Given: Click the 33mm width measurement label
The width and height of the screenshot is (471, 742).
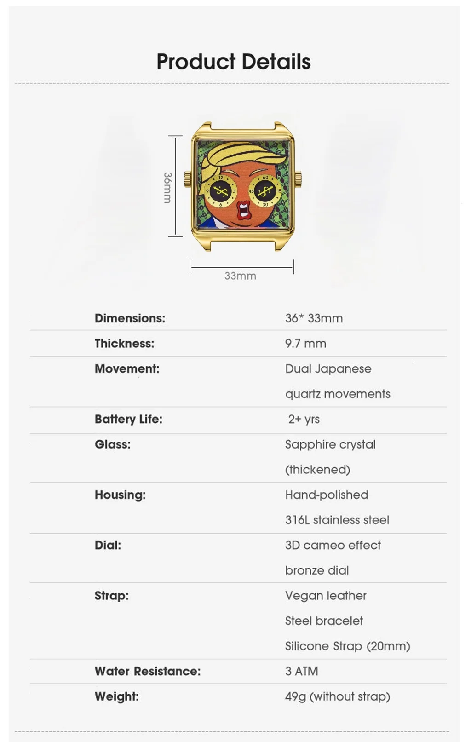Looking at the screenshot, I should click(x=240, y=276).
